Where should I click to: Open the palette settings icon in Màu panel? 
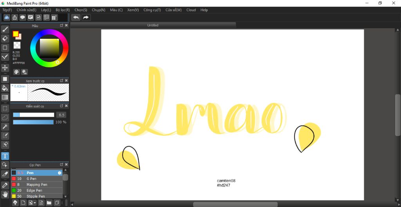pos(25,72)
